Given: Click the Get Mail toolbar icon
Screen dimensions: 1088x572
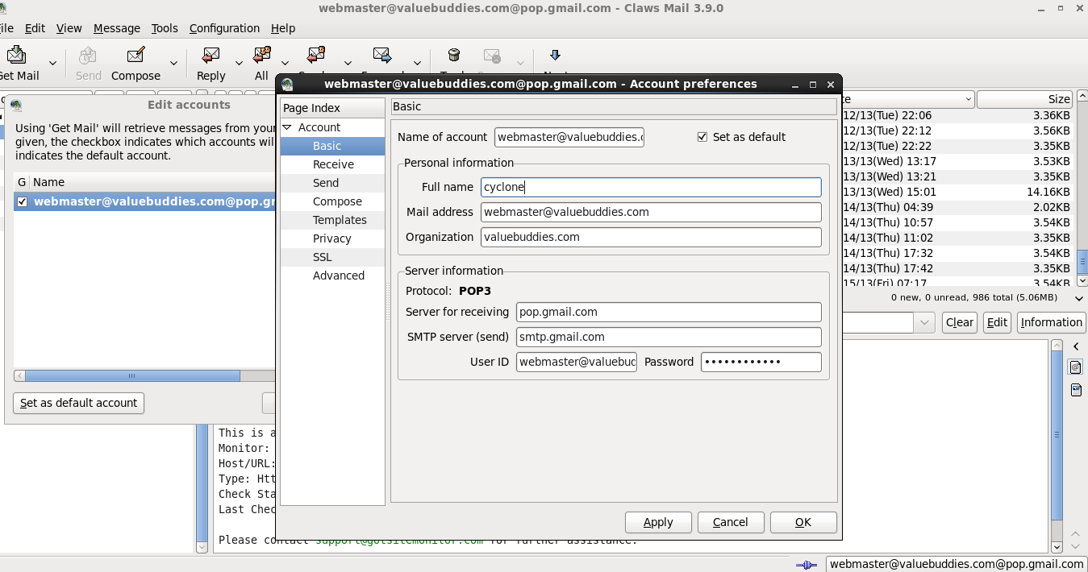Looking at the screenshot, I should (16, 55).
